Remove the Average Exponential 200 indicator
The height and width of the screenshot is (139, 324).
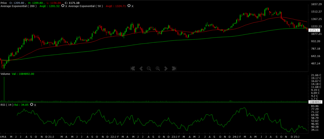[66, 6]
